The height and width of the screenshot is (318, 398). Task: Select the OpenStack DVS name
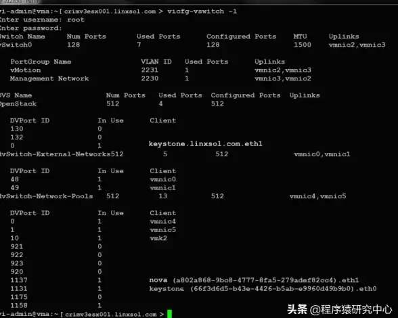click(x=18, y=104)
